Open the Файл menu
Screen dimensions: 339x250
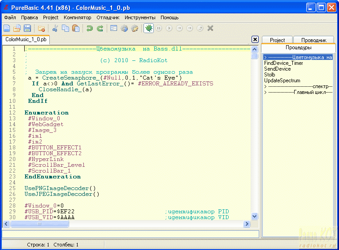(x=10, y=18)
